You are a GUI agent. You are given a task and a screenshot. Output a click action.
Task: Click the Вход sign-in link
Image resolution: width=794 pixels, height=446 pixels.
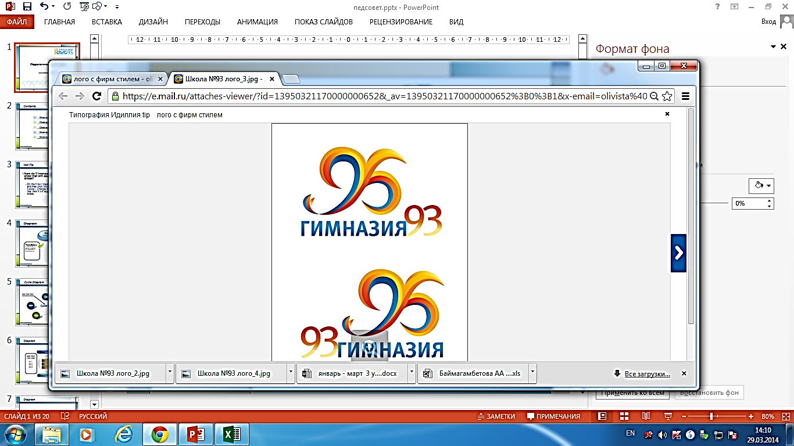(x=768, y=22)
